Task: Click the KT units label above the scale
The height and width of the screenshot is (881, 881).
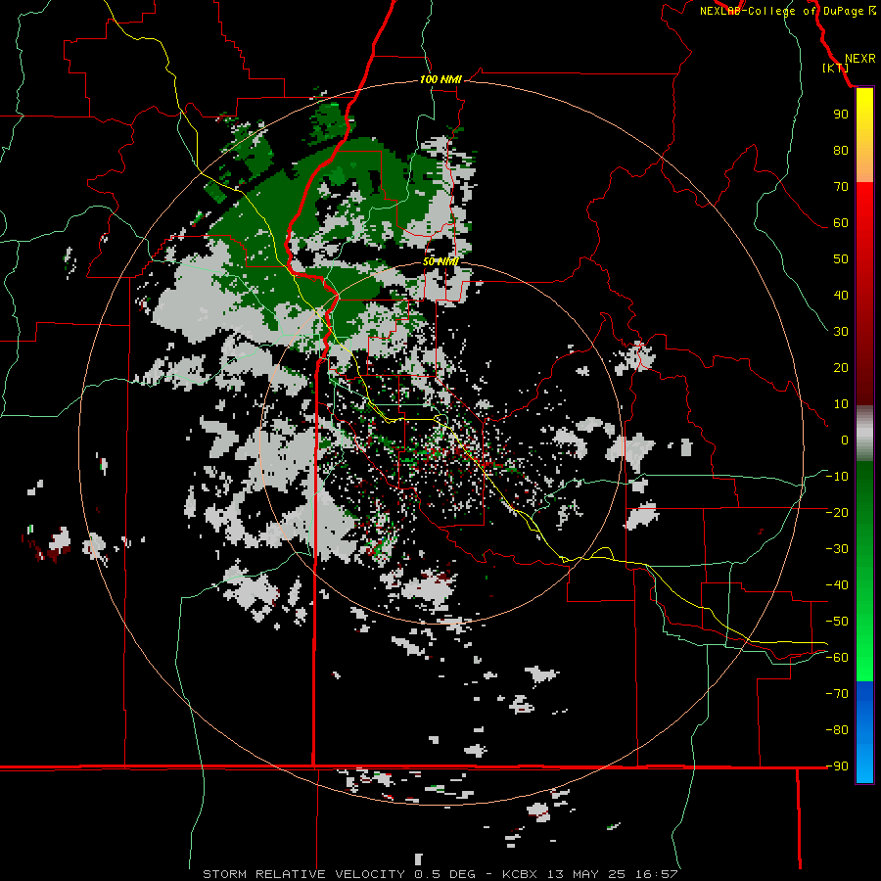Action: coord(836,68)
